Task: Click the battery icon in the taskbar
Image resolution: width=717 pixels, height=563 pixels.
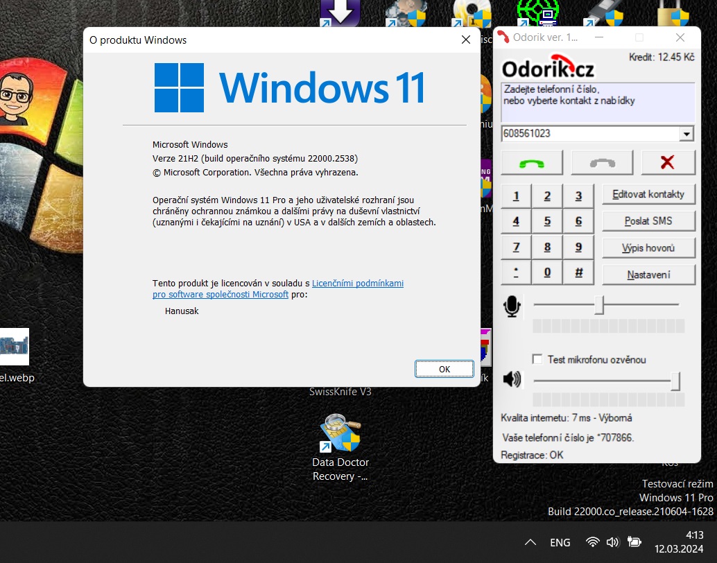Action: [634, 542]
